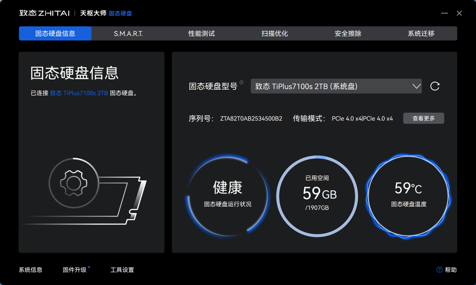Go to the 性能测试 tab
Image resolution: width=476 pixels, height=285 pixels.
click(x=202, y=33)
